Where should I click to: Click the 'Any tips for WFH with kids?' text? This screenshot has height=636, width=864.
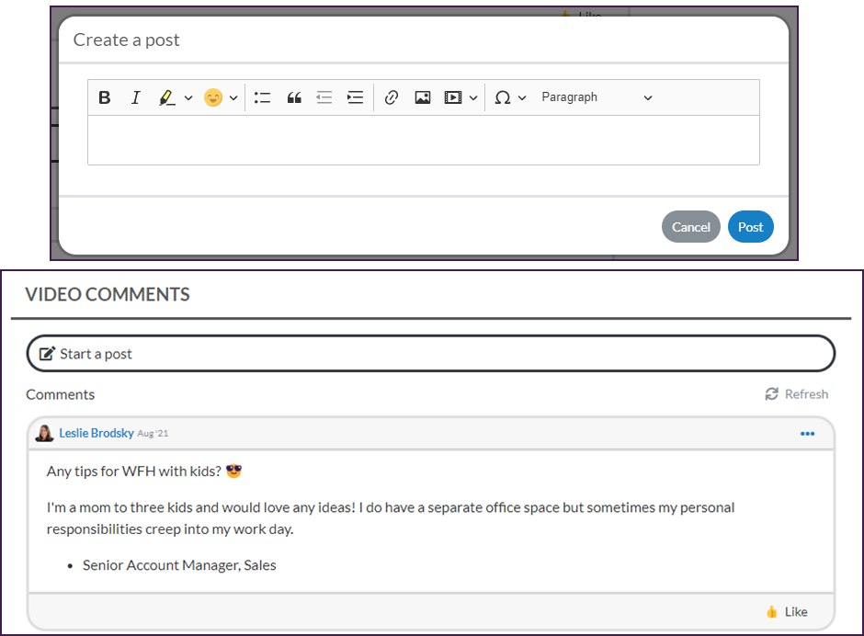pyautogui.click(x=134, y=471)
